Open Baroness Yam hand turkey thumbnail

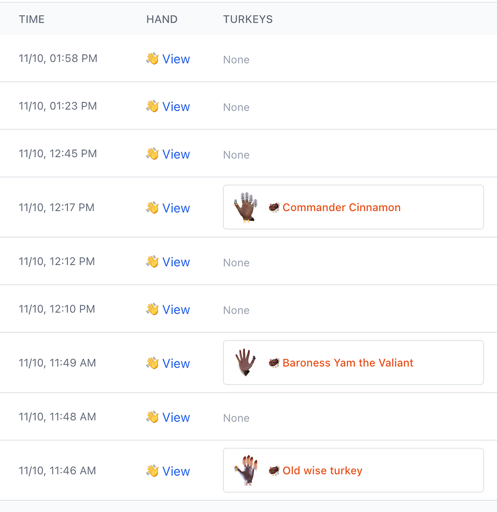[x=245, y=362]
